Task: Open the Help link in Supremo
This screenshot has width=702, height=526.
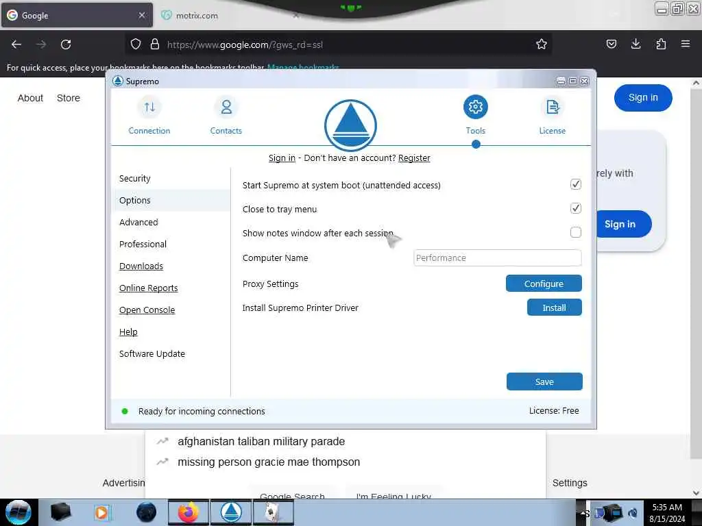Action: coord(128,332)
